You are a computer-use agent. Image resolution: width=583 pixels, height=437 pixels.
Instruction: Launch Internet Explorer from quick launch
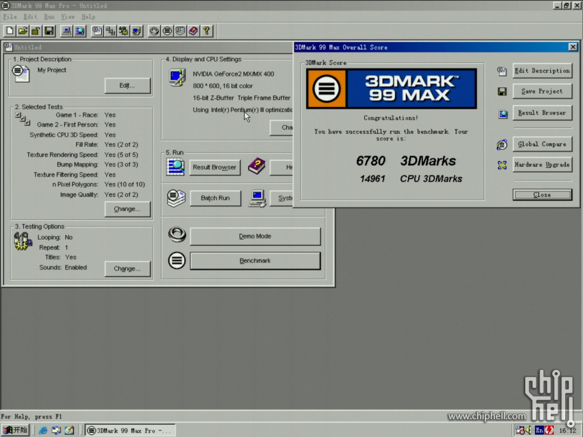pos(43,430)
